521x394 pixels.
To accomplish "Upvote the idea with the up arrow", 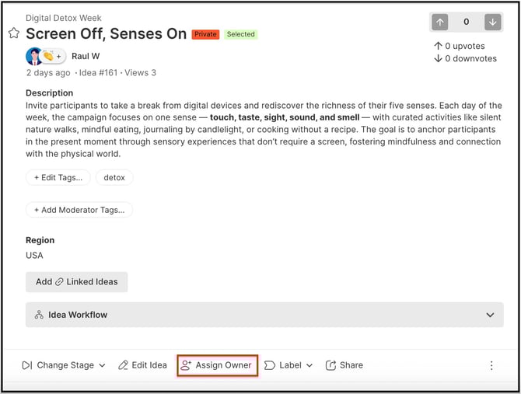I will click(x=440, y=23).
